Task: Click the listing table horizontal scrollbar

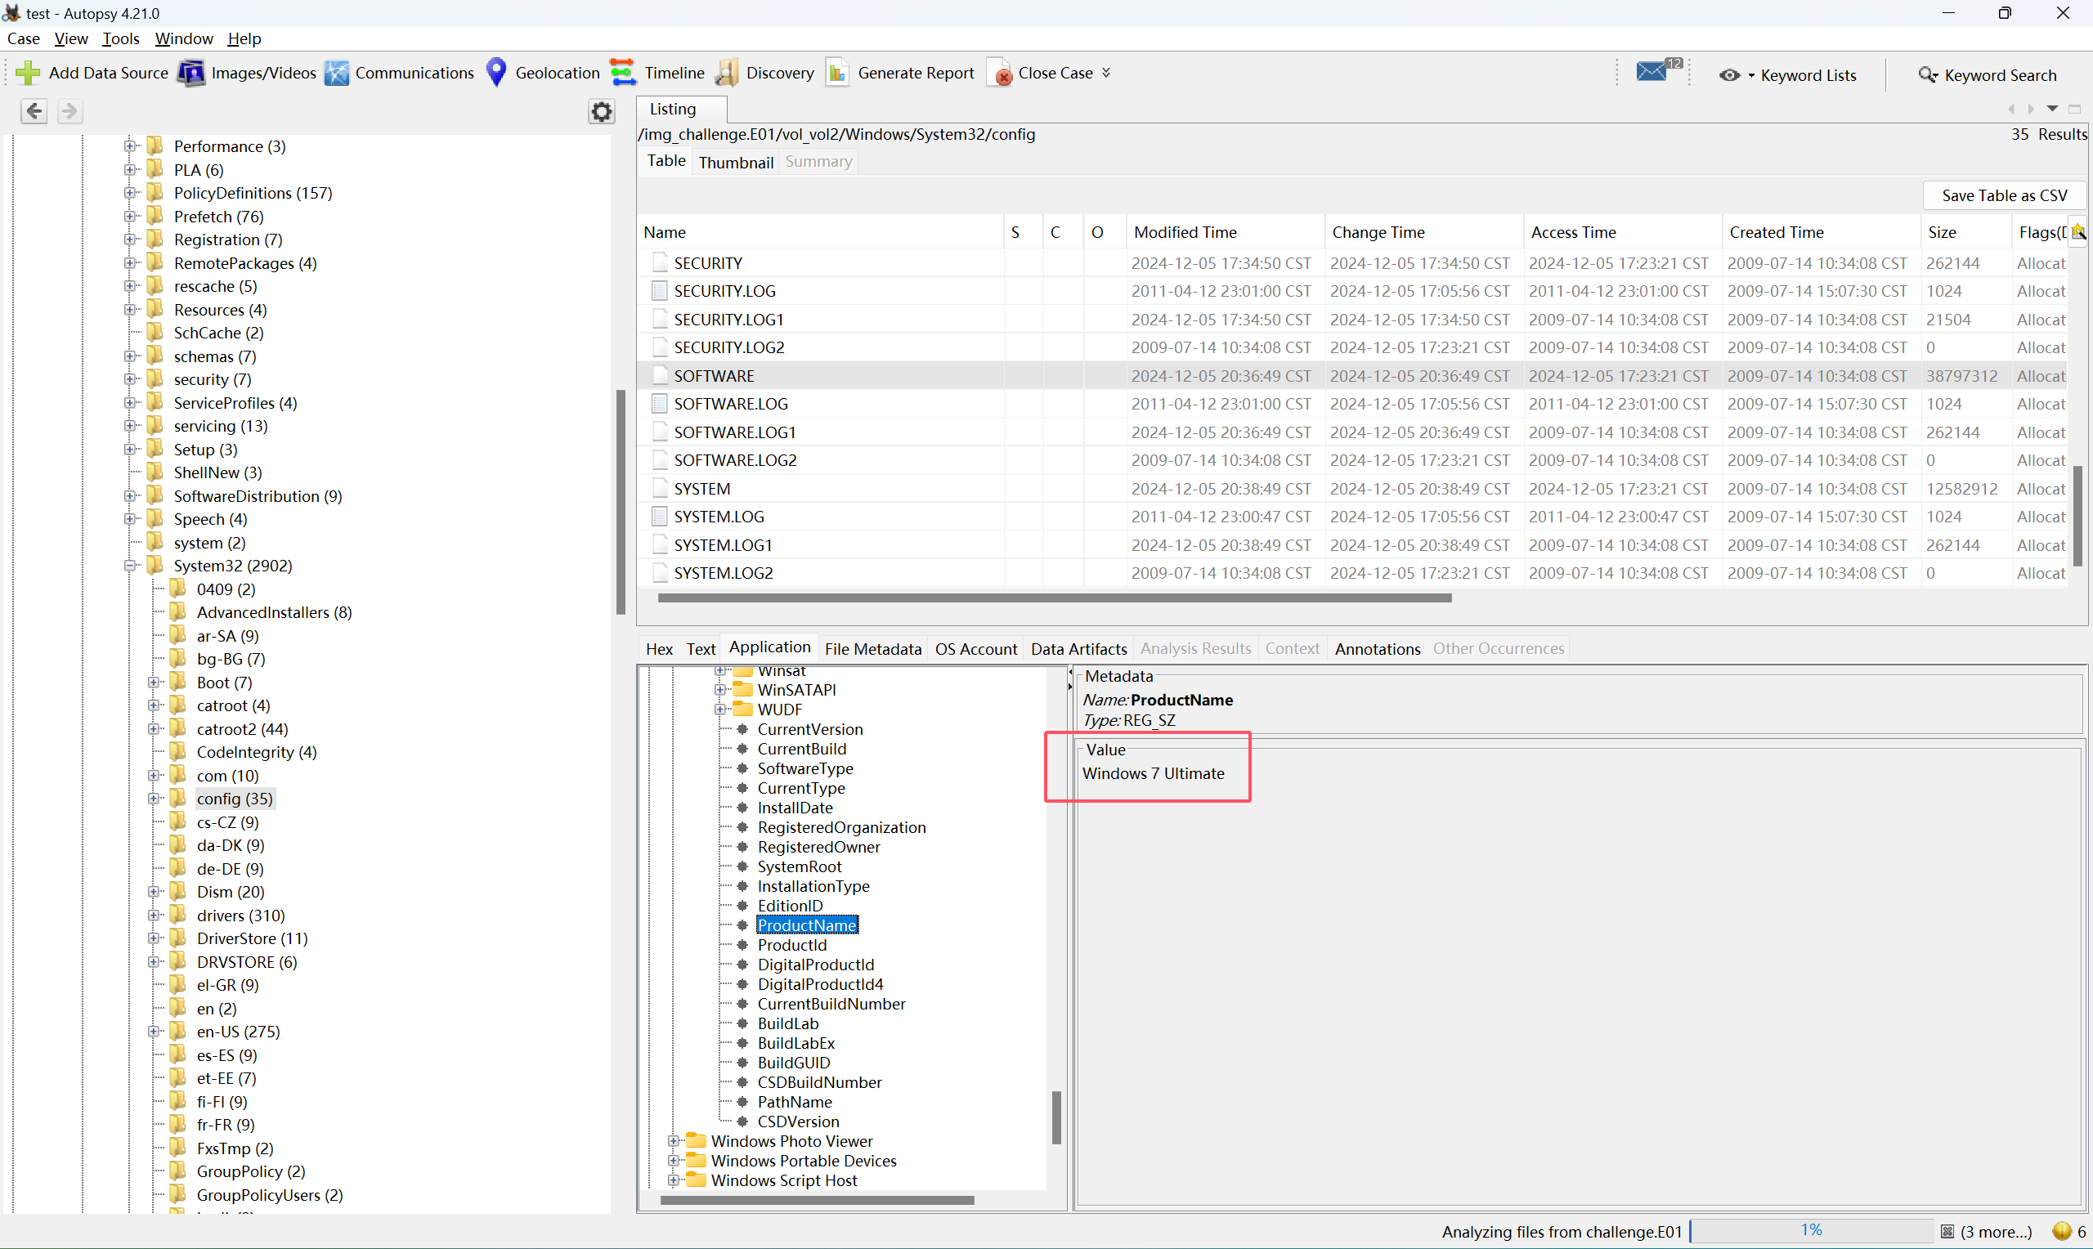Action: click(1054, 598)
